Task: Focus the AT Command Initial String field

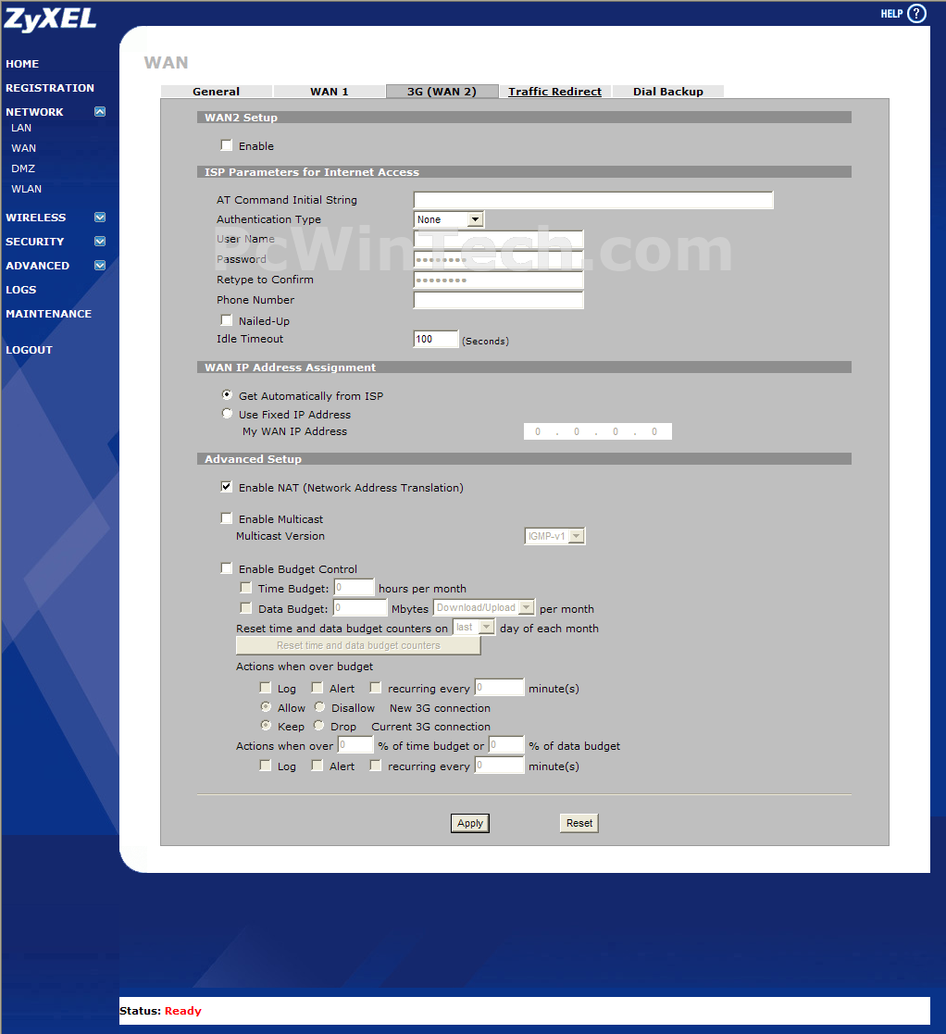Action: click(593, 200)
